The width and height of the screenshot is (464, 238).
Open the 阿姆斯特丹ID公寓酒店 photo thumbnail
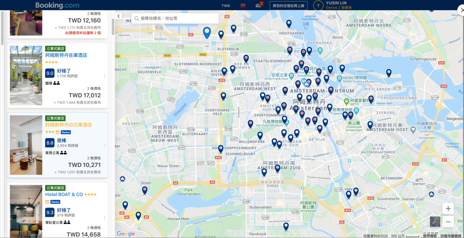[26, 145]
